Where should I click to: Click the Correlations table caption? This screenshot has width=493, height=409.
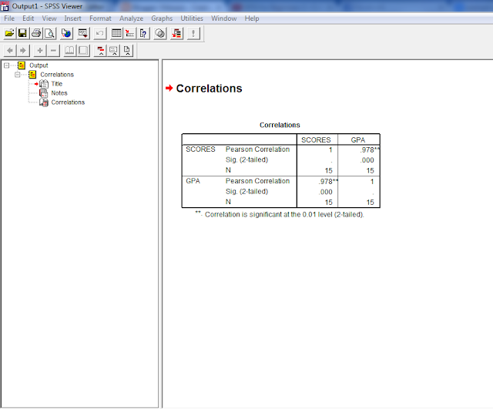point(280,125)
